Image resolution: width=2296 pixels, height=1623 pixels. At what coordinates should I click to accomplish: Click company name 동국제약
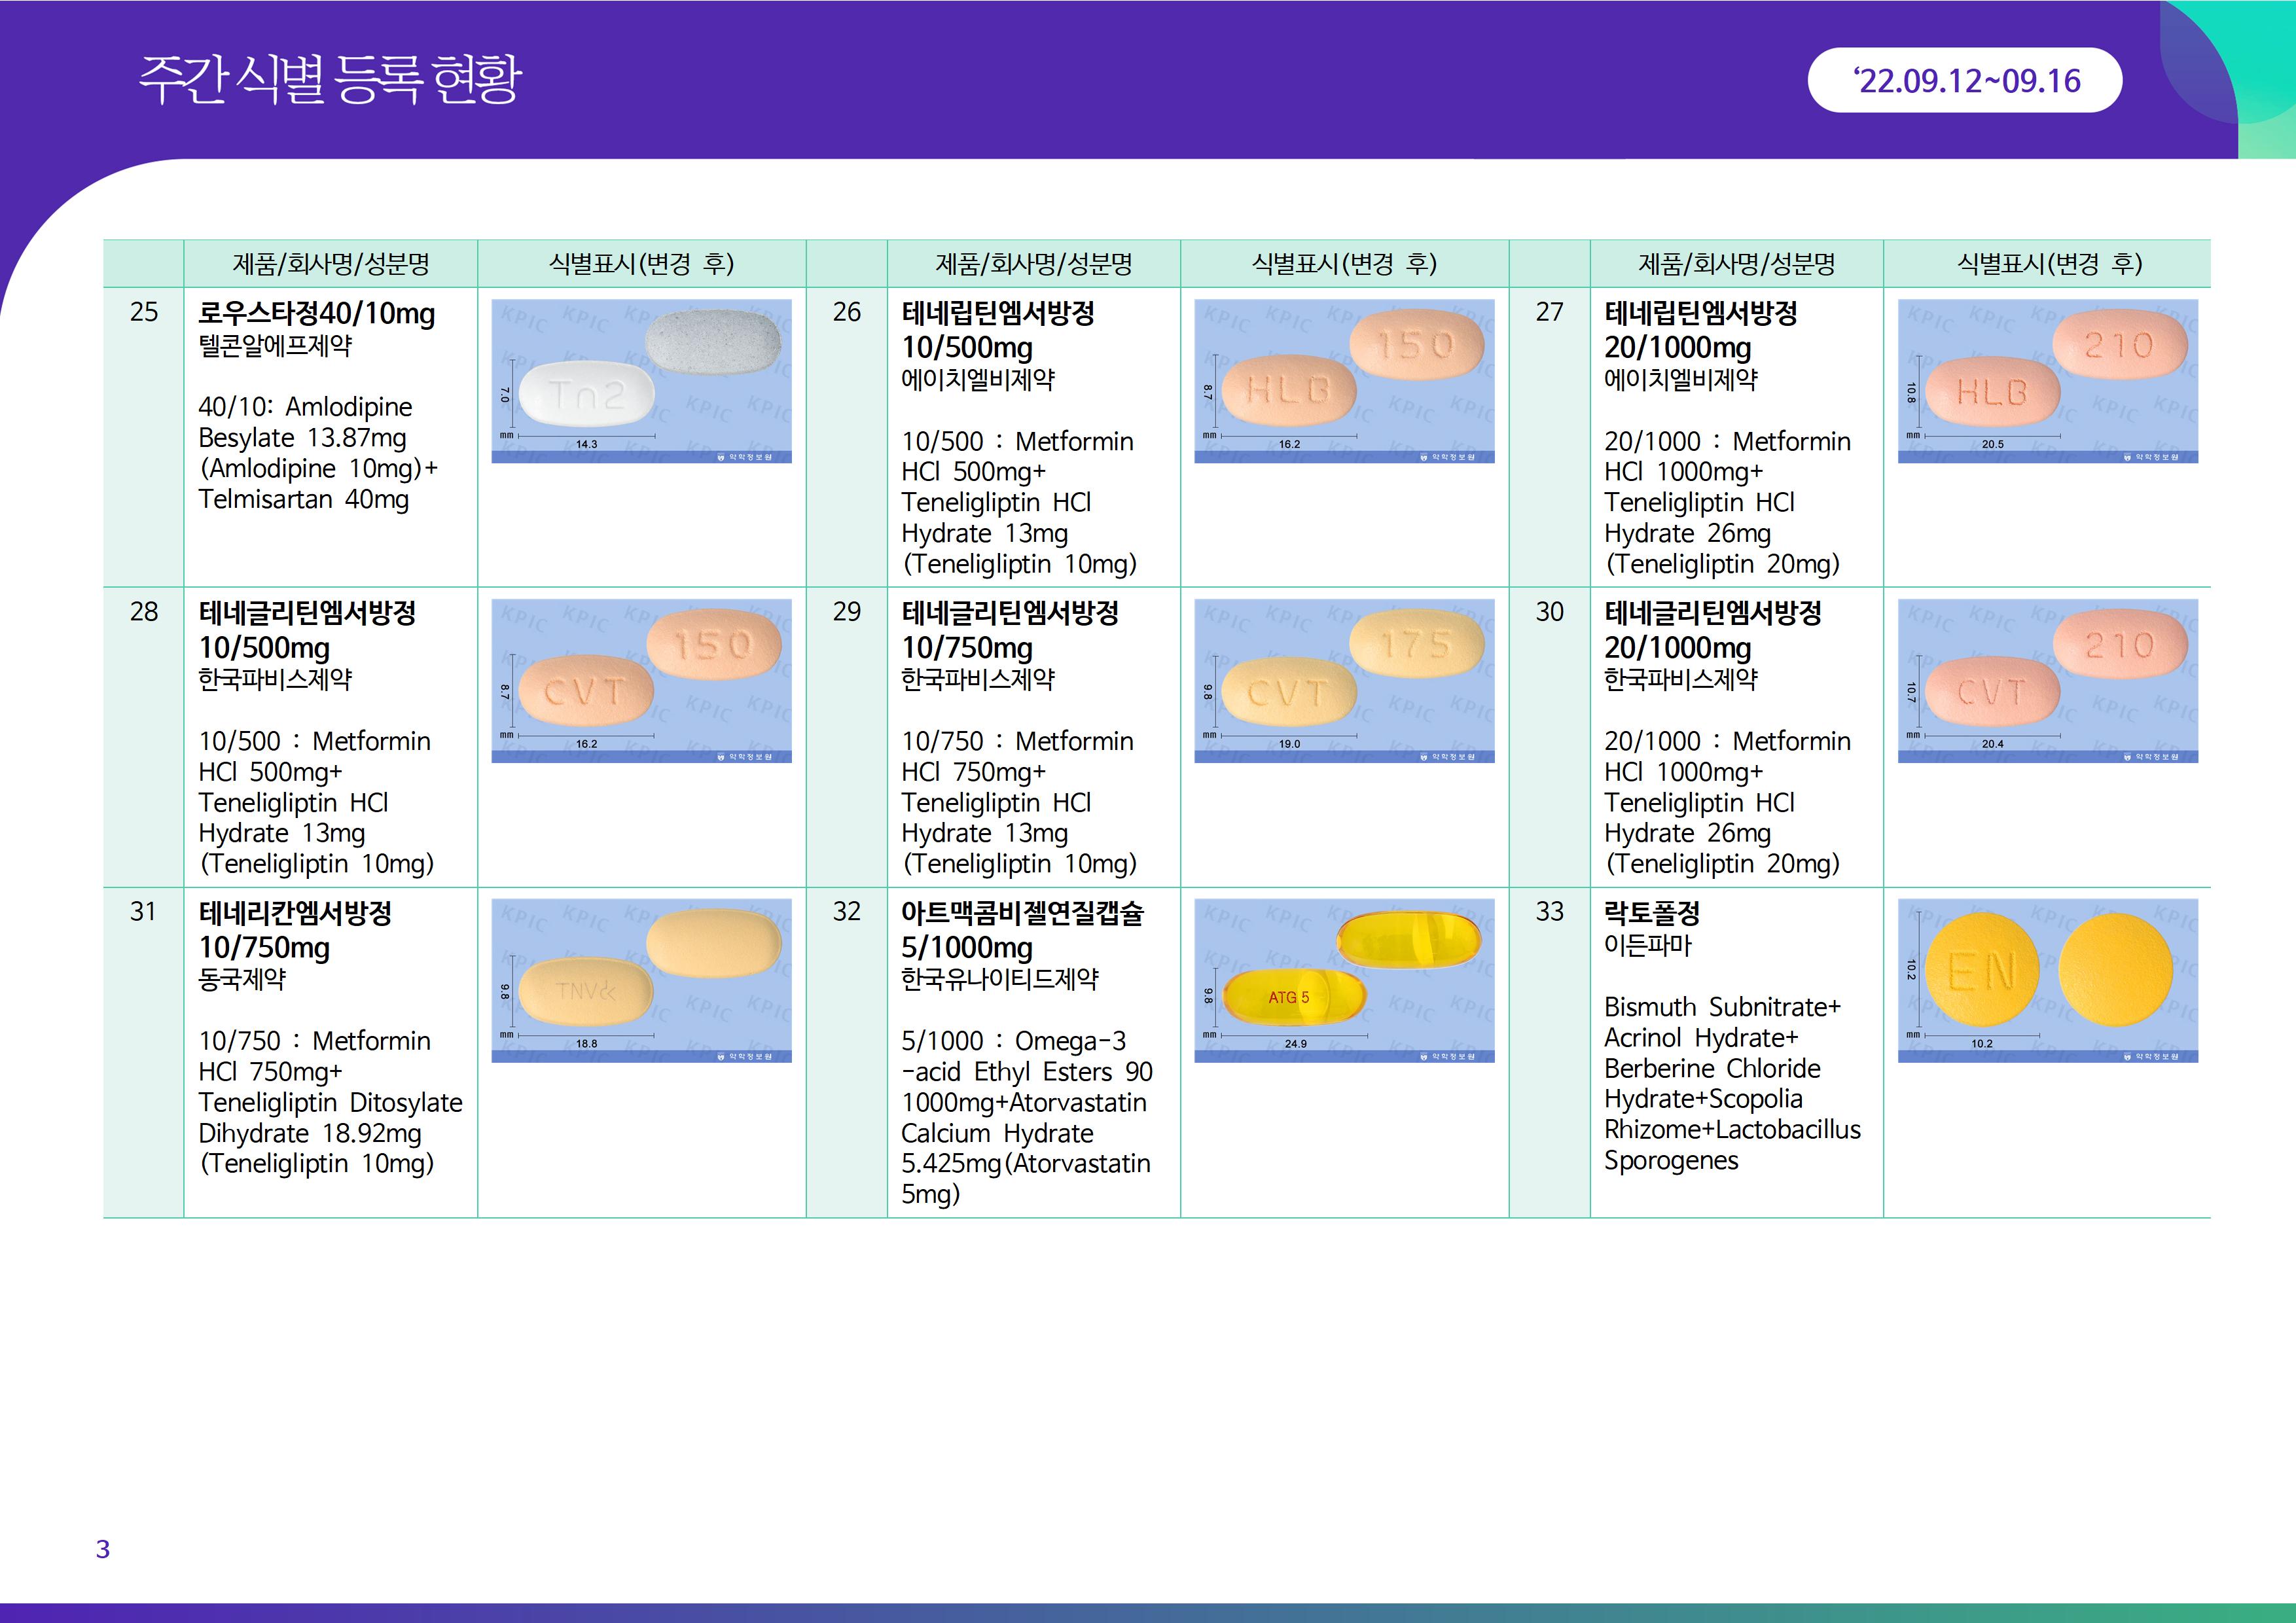click(242, 979)
